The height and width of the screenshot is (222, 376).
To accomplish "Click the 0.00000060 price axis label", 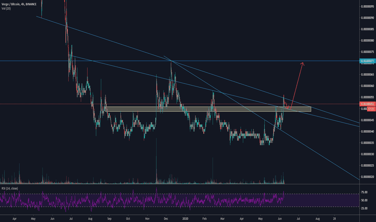I will [368, 86].
